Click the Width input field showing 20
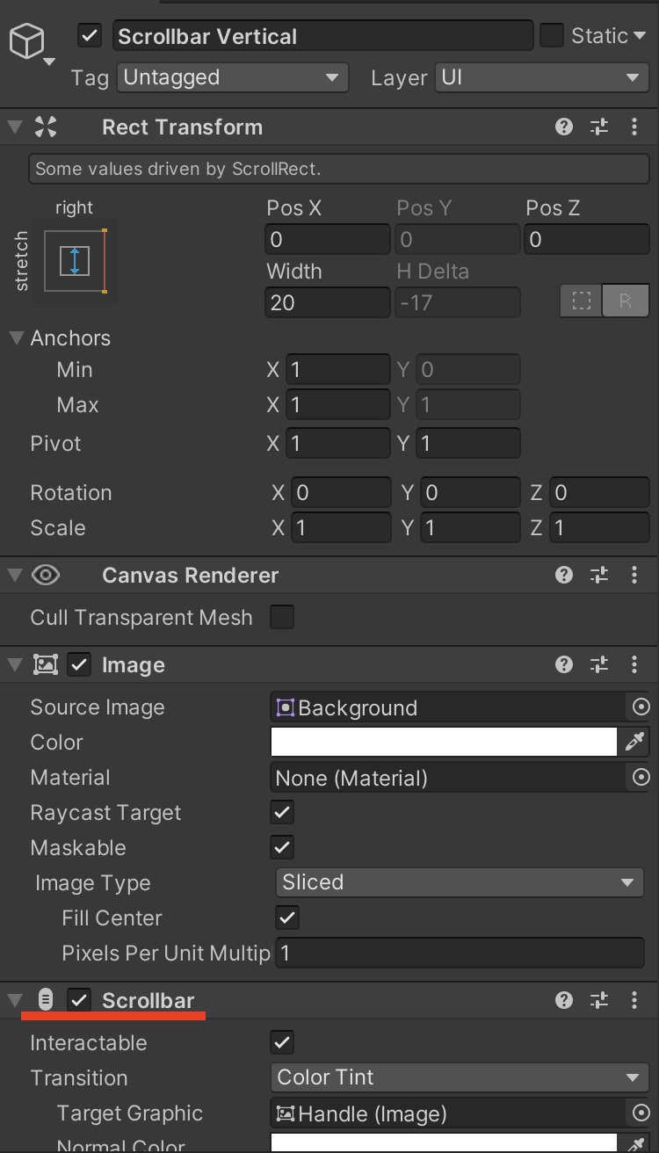Screen dimensions: 659x1153 pyautogui.click(x=327, y=301)
